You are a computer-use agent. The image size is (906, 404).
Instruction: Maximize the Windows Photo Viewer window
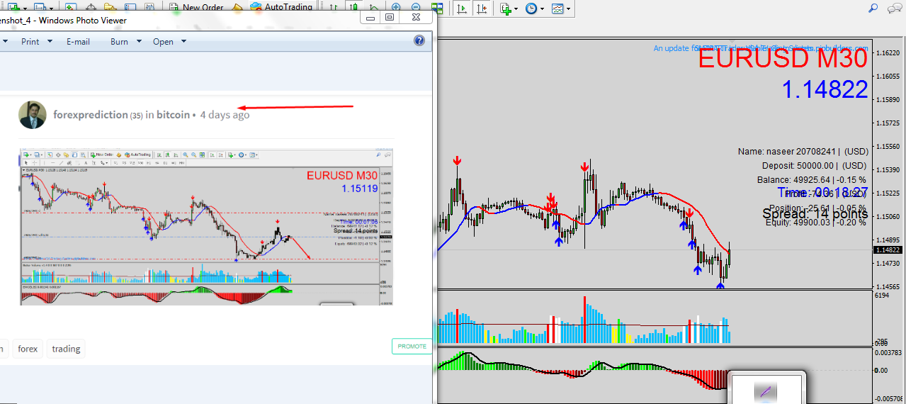click(x=390, y=17)
